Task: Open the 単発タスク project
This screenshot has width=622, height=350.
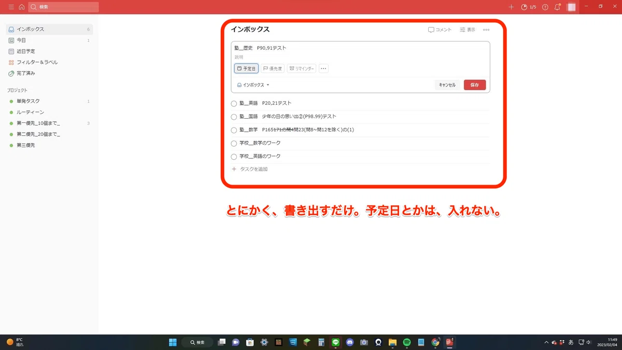Action: click(x=49, y=101)
